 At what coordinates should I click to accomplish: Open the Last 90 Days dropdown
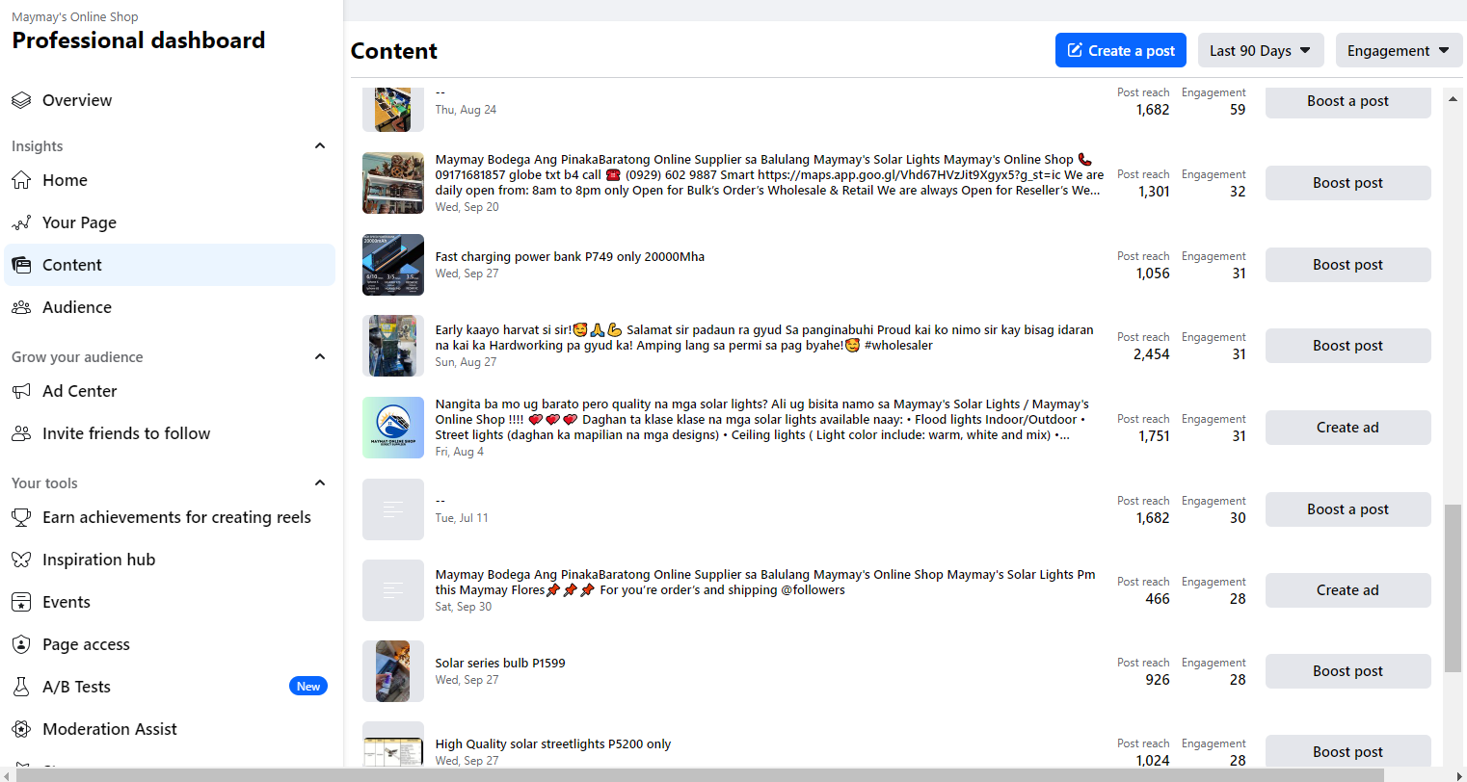point(1261,50)
